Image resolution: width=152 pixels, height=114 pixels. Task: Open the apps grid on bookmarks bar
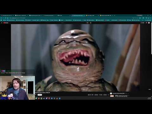click(1, 20)
